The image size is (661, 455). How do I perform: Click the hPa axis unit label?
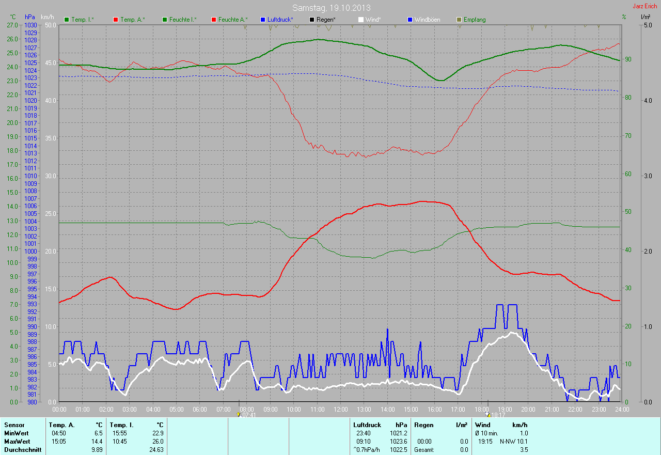coord(30,17)
